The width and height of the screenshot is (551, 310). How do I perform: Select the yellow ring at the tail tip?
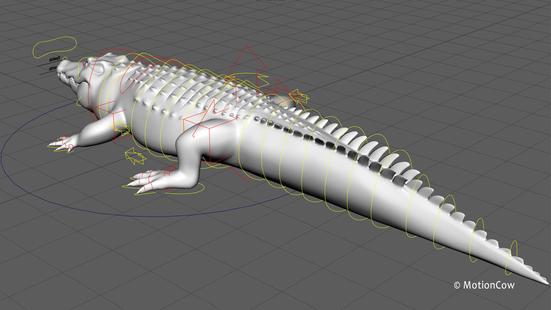coord(511,257)
